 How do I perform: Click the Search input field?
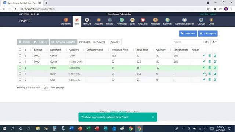coord(187,42)
